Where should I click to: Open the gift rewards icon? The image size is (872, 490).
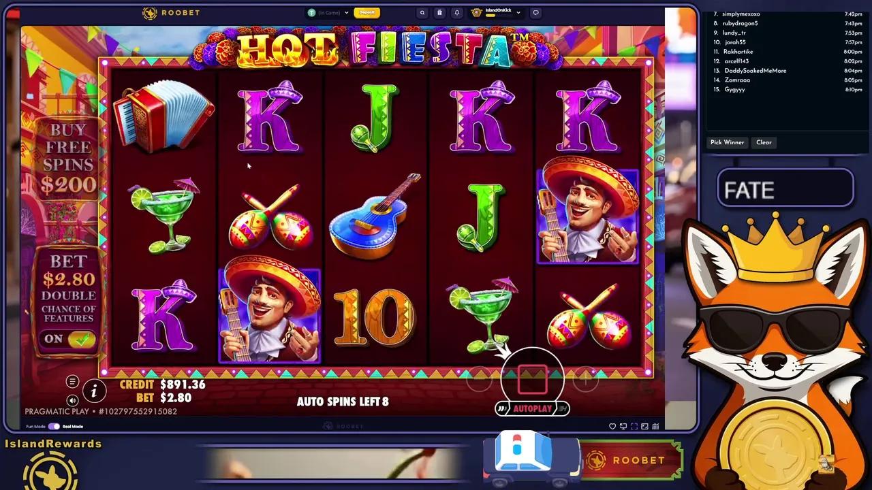pos(439,12)
